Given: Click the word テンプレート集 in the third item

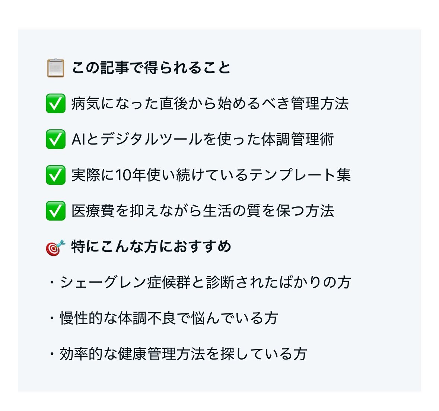Looking at the screenshot, I should [x=300, y=175].
